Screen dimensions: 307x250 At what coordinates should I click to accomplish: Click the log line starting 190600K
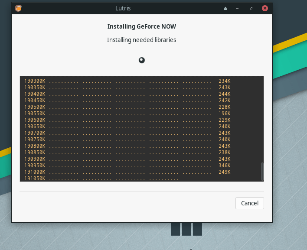click(127, 120)
